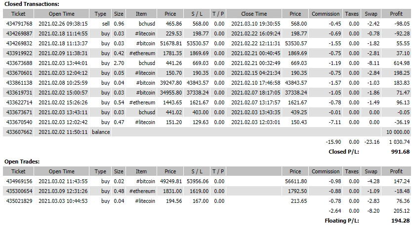Click the #ethereum item in Open Trades
Screen dimensions: 415x228
[x=142, y=191]
